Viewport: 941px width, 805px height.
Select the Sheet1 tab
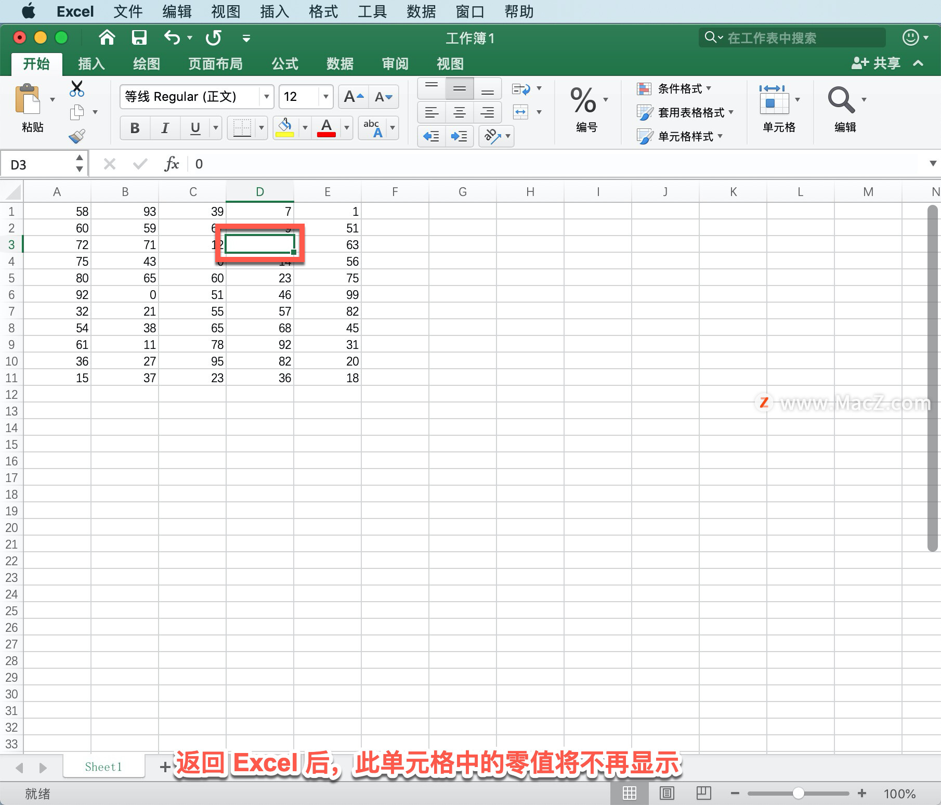[103, 767]
